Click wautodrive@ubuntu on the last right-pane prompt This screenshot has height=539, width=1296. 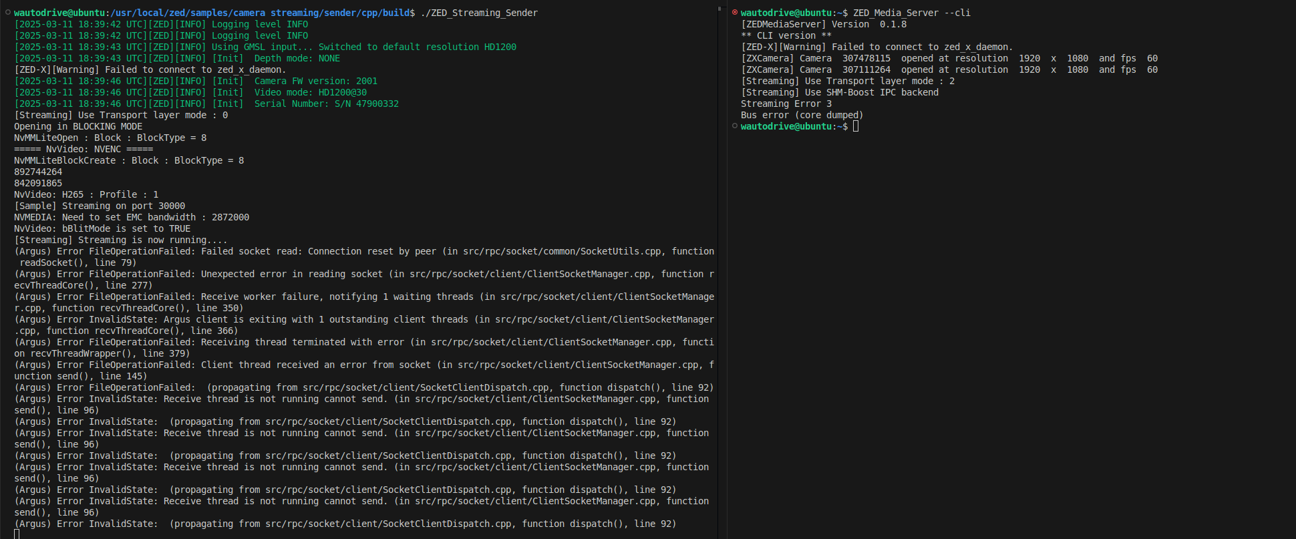pos(786,126)
